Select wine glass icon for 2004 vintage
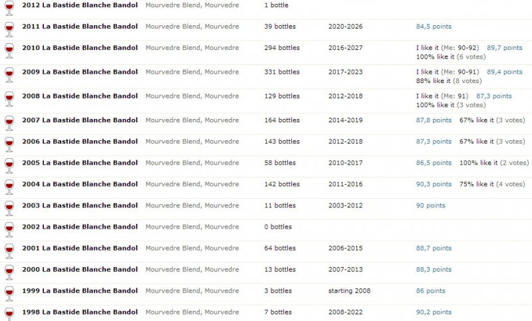Viewport: 532px width, 321px height. point(9,187)
